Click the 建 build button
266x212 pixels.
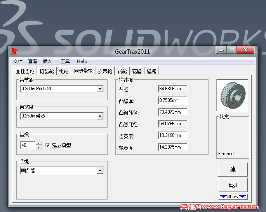pos(233,170)
